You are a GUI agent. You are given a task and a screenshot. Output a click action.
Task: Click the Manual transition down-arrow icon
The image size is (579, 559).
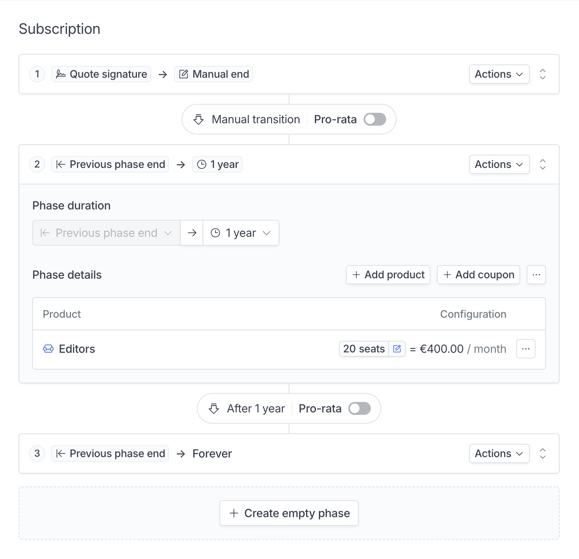pyautogui.click(x=199, y=120)
